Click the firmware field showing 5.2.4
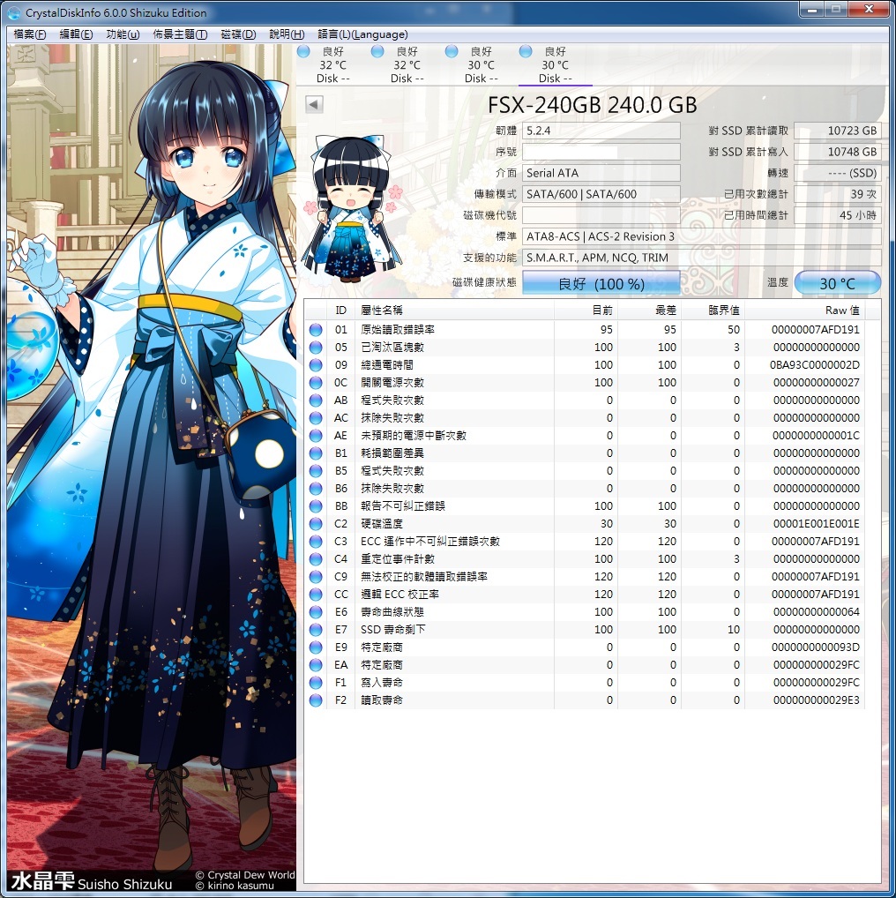 pos(601,131)
